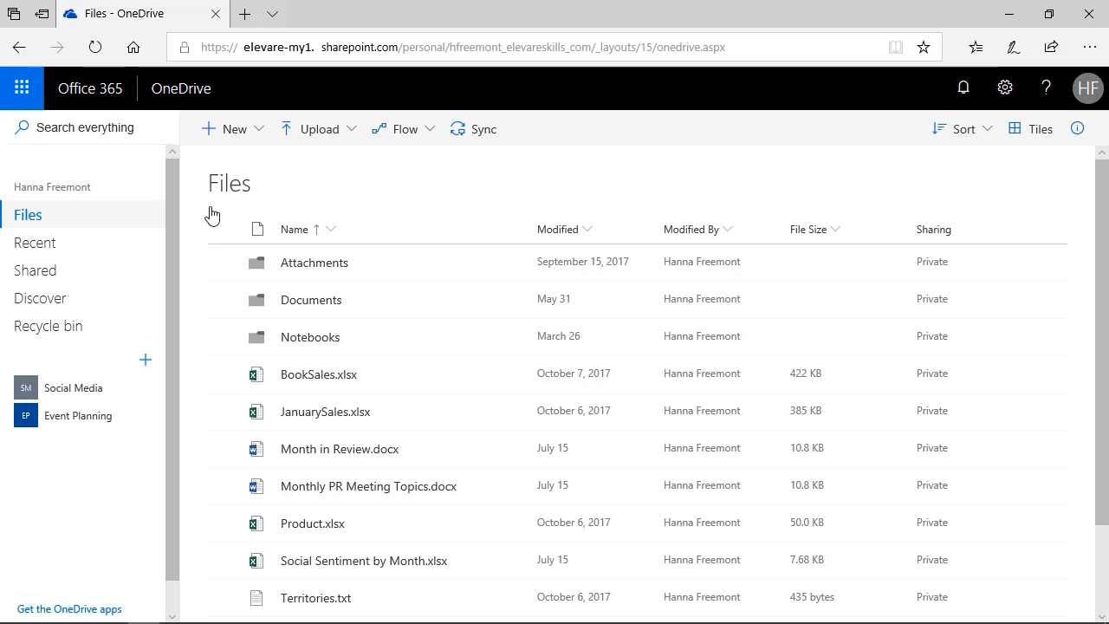This screenshot has width=1109, height=624.
Task: Click the Search everything box
Action: [85, 127]
